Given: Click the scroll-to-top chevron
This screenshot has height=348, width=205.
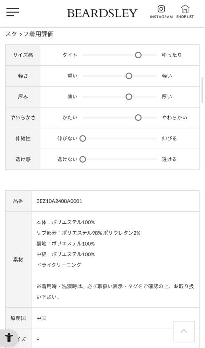Looking at the screenshot, I should click(184, 332).
